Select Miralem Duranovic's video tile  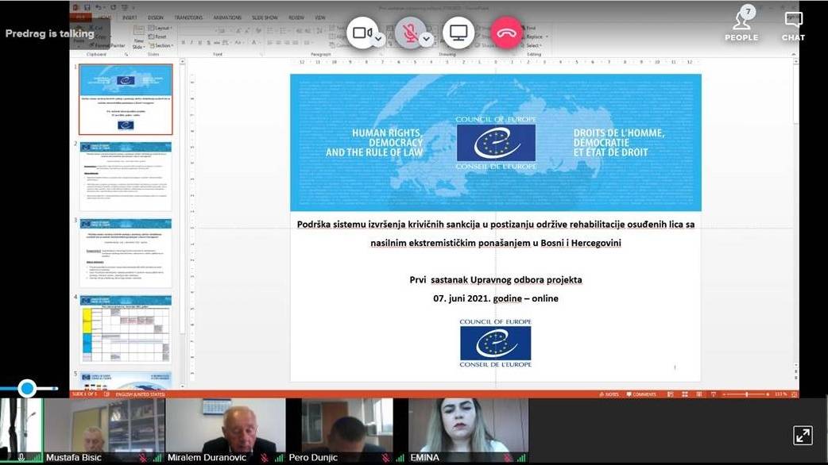[x=226, y=431]
